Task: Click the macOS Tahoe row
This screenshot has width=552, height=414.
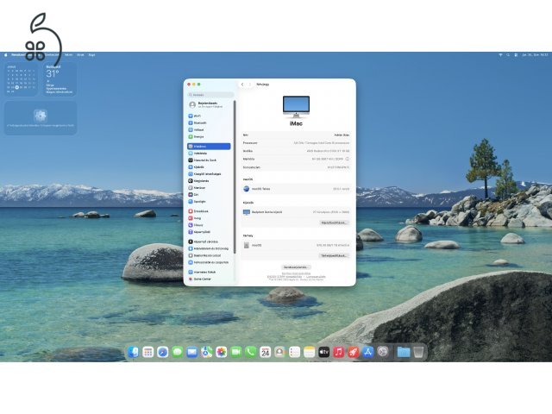Action: coord(296,189)
